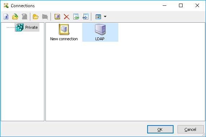Click the view style grid icon
Screen dimensions: 206x137
[x=98, y=17]
